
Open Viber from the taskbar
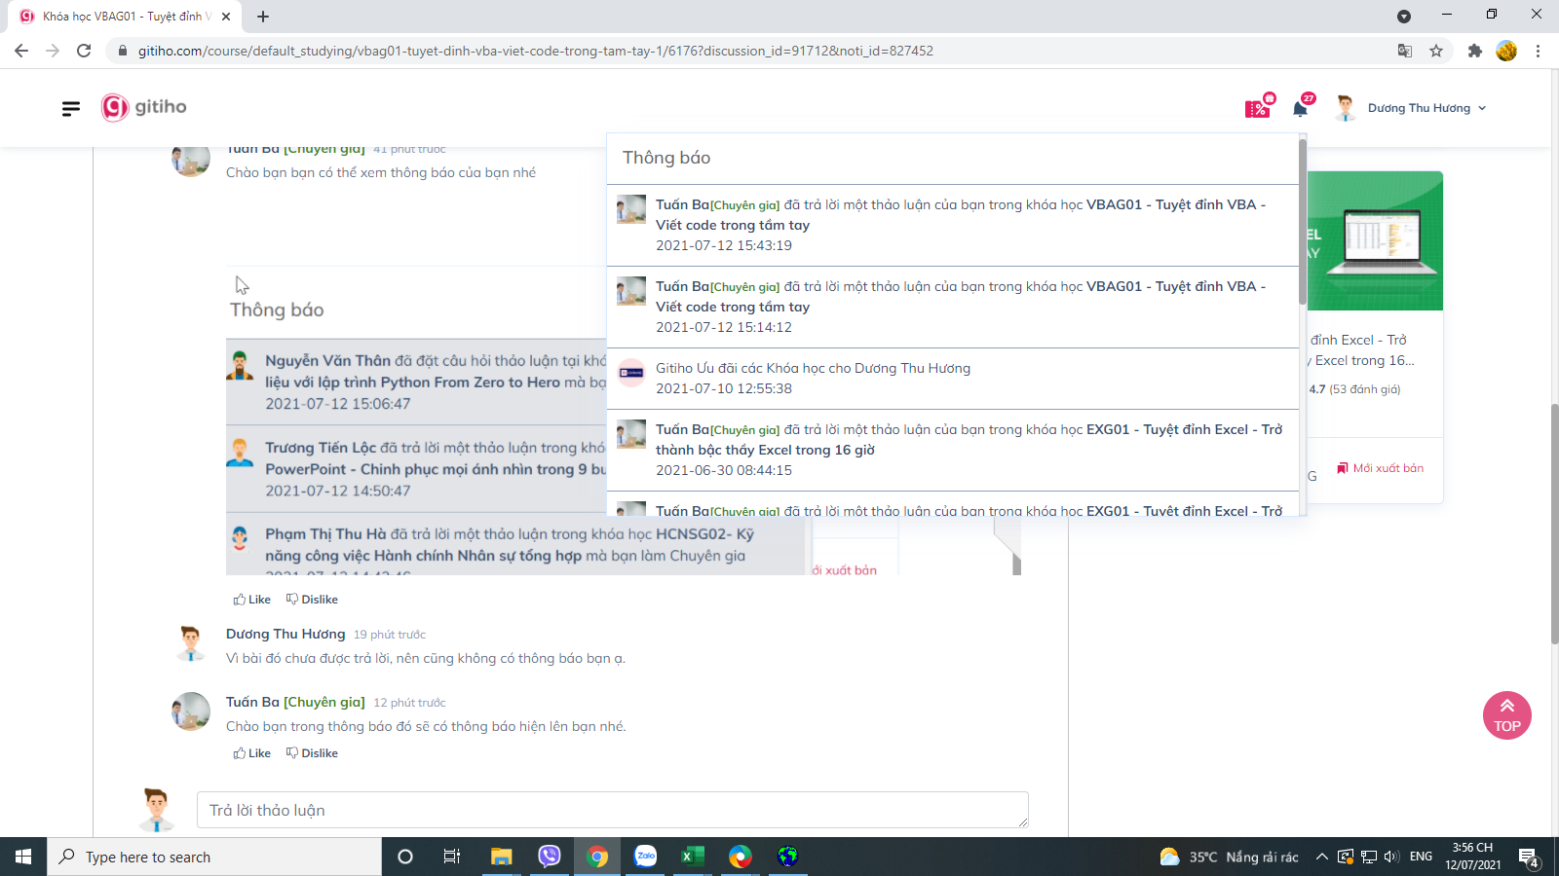point(550,857)
